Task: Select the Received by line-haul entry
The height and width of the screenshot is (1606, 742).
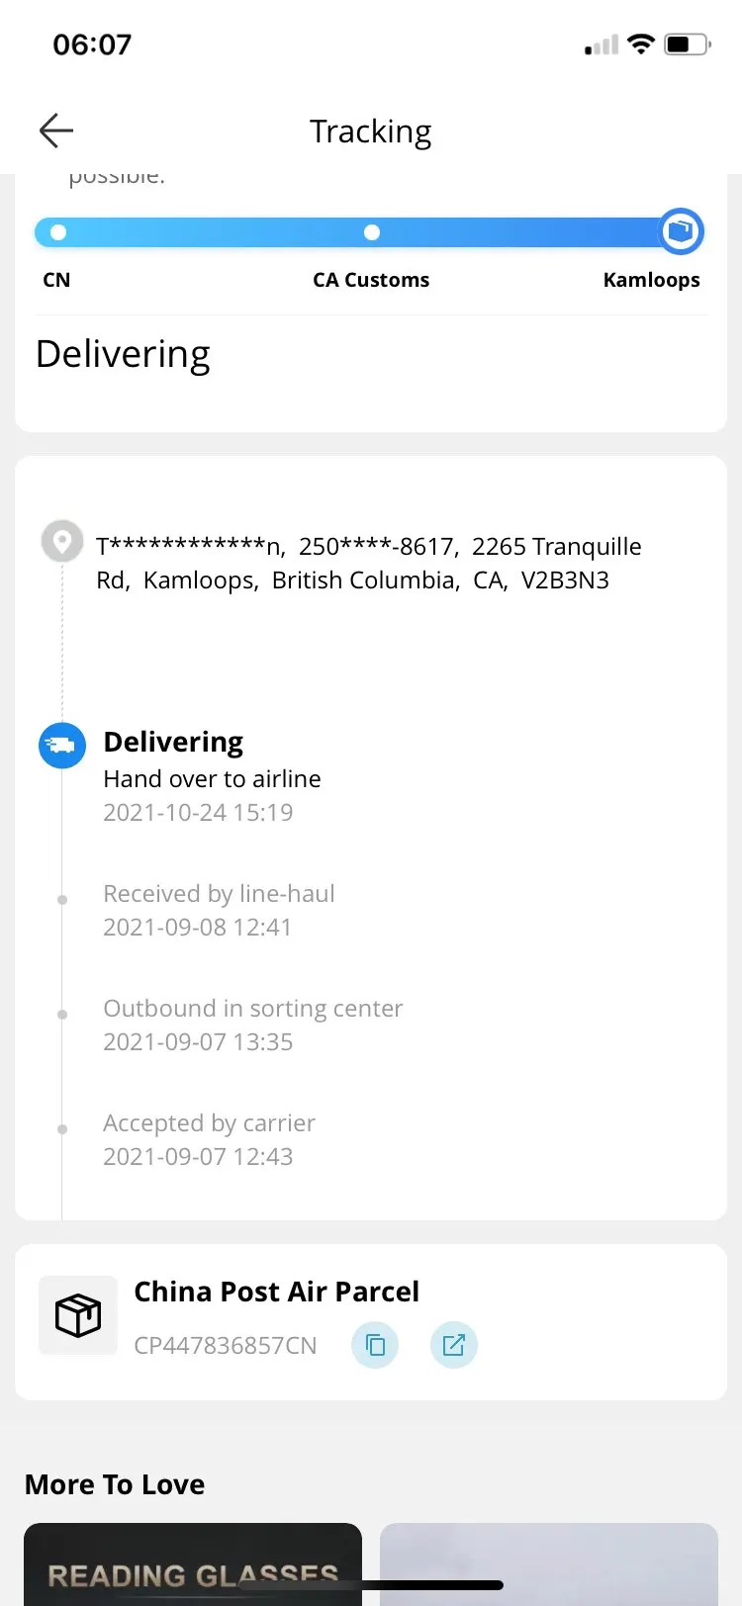Action: [x=219, y=894]
